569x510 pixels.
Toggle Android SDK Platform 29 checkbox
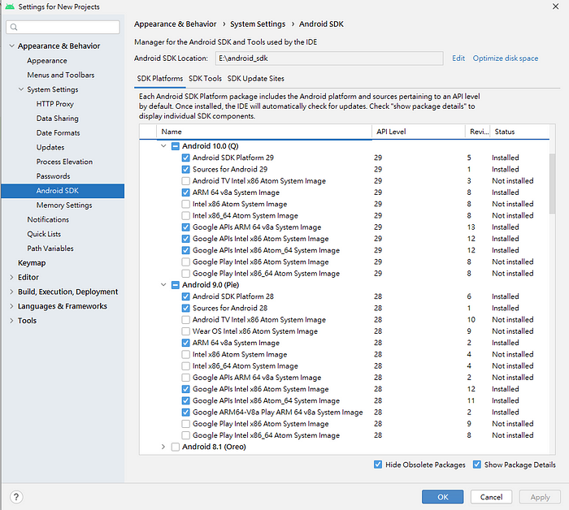coord(185,158)
